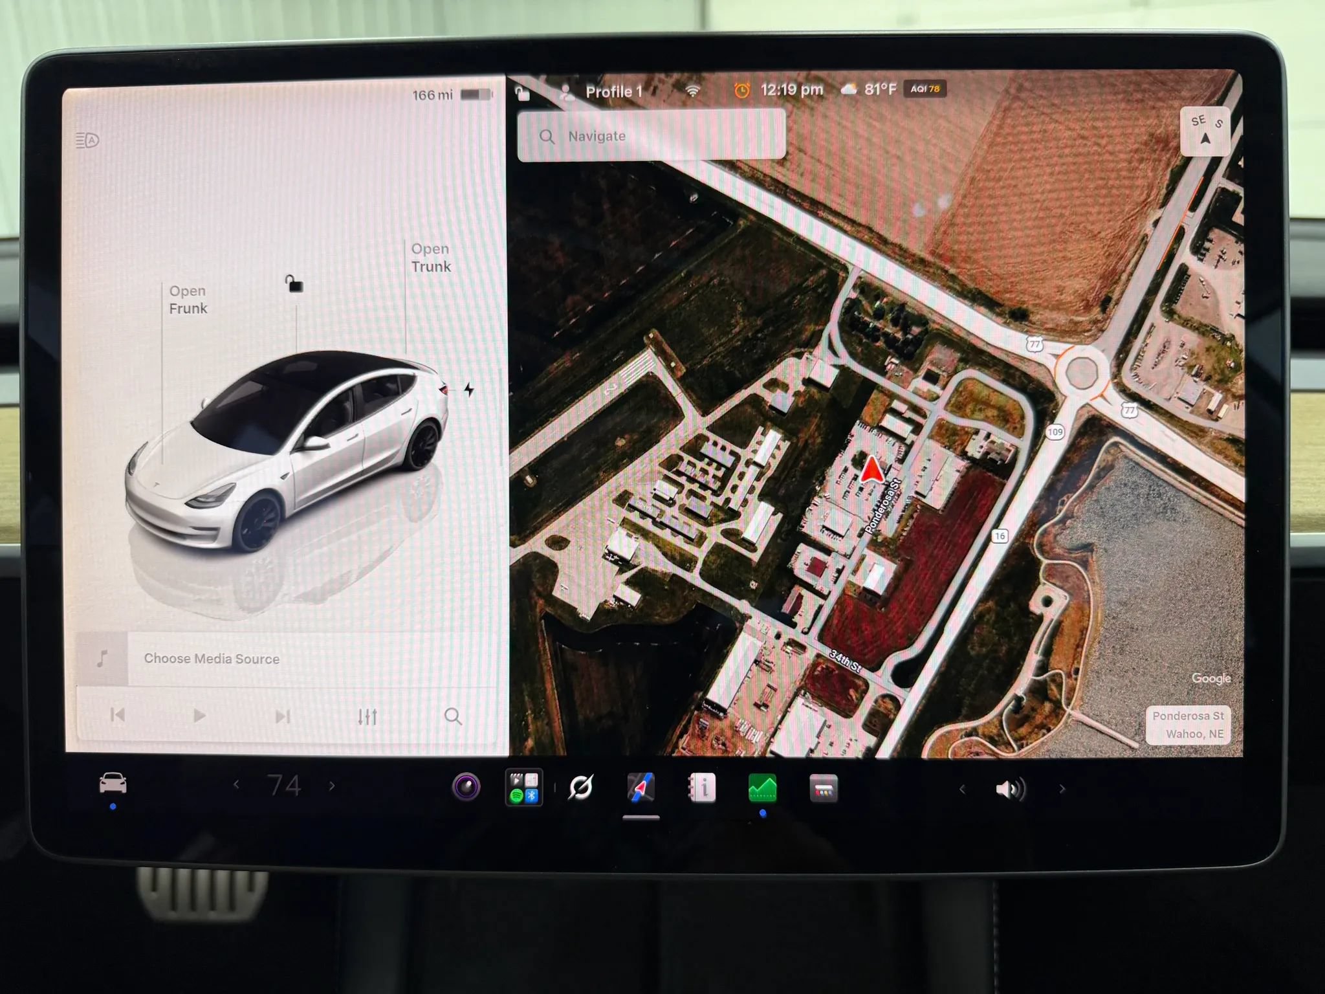Open the audio equalizer settings icon
This screenshot has height=994, width=1325.
367,716
